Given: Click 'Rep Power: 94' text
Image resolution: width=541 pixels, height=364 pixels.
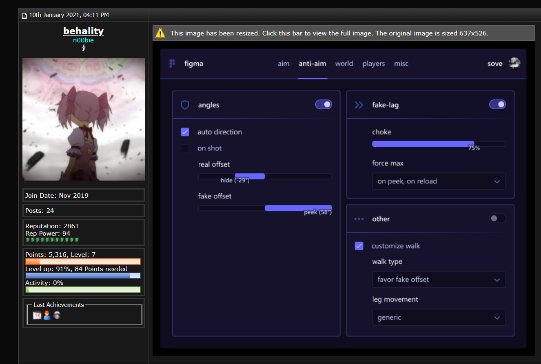Looking at the screenshot, I should tap(48, 234).
